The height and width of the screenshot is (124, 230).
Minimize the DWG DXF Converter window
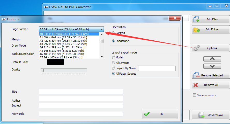pyautogui.click(x=210, y=6)
